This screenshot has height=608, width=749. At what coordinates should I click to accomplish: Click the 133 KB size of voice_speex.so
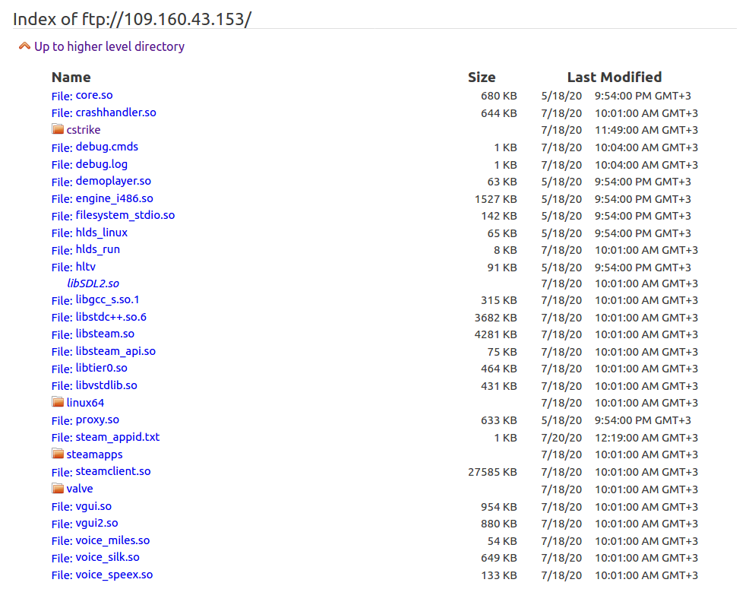click(x=498, y=575)
